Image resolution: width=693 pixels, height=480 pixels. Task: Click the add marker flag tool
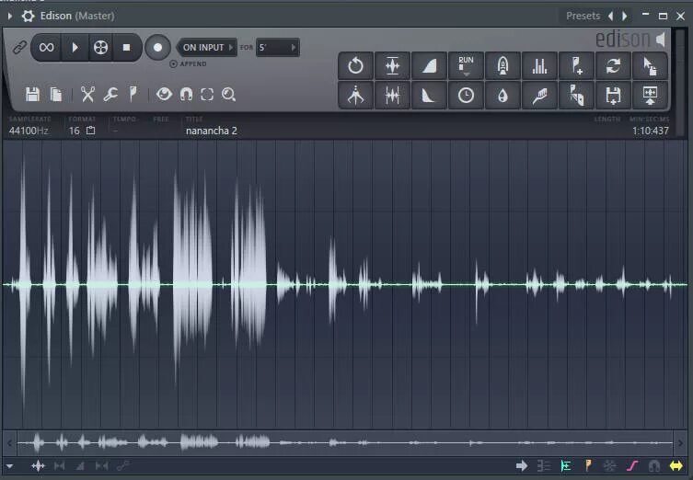tap(576, 66)
